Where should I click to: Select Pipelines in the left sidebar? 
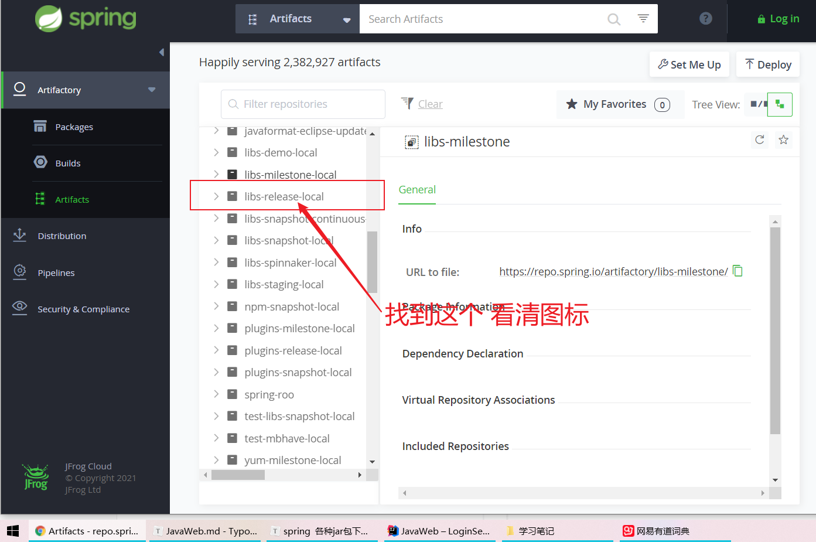point(56,272)
